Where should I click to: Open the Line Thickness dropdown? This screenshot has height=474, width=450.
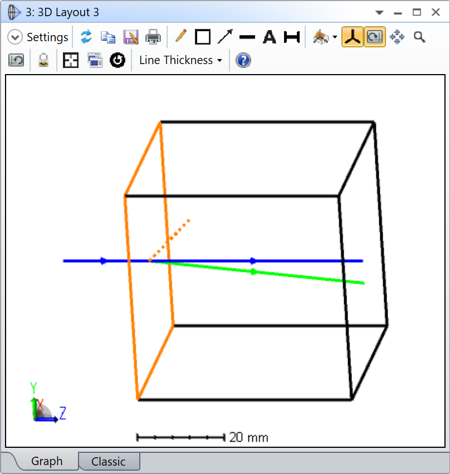180,60
